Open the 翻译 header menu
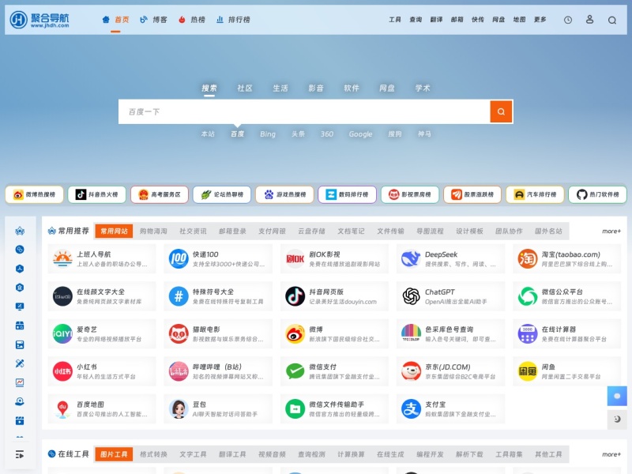 click(x=436, y=19)
